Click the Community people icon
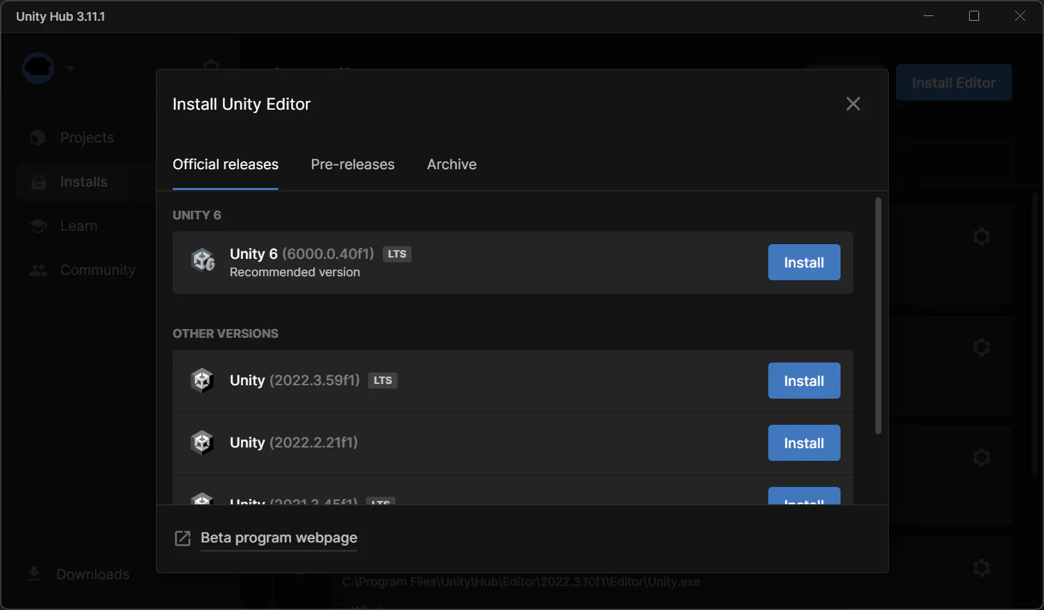 (38, 270)
